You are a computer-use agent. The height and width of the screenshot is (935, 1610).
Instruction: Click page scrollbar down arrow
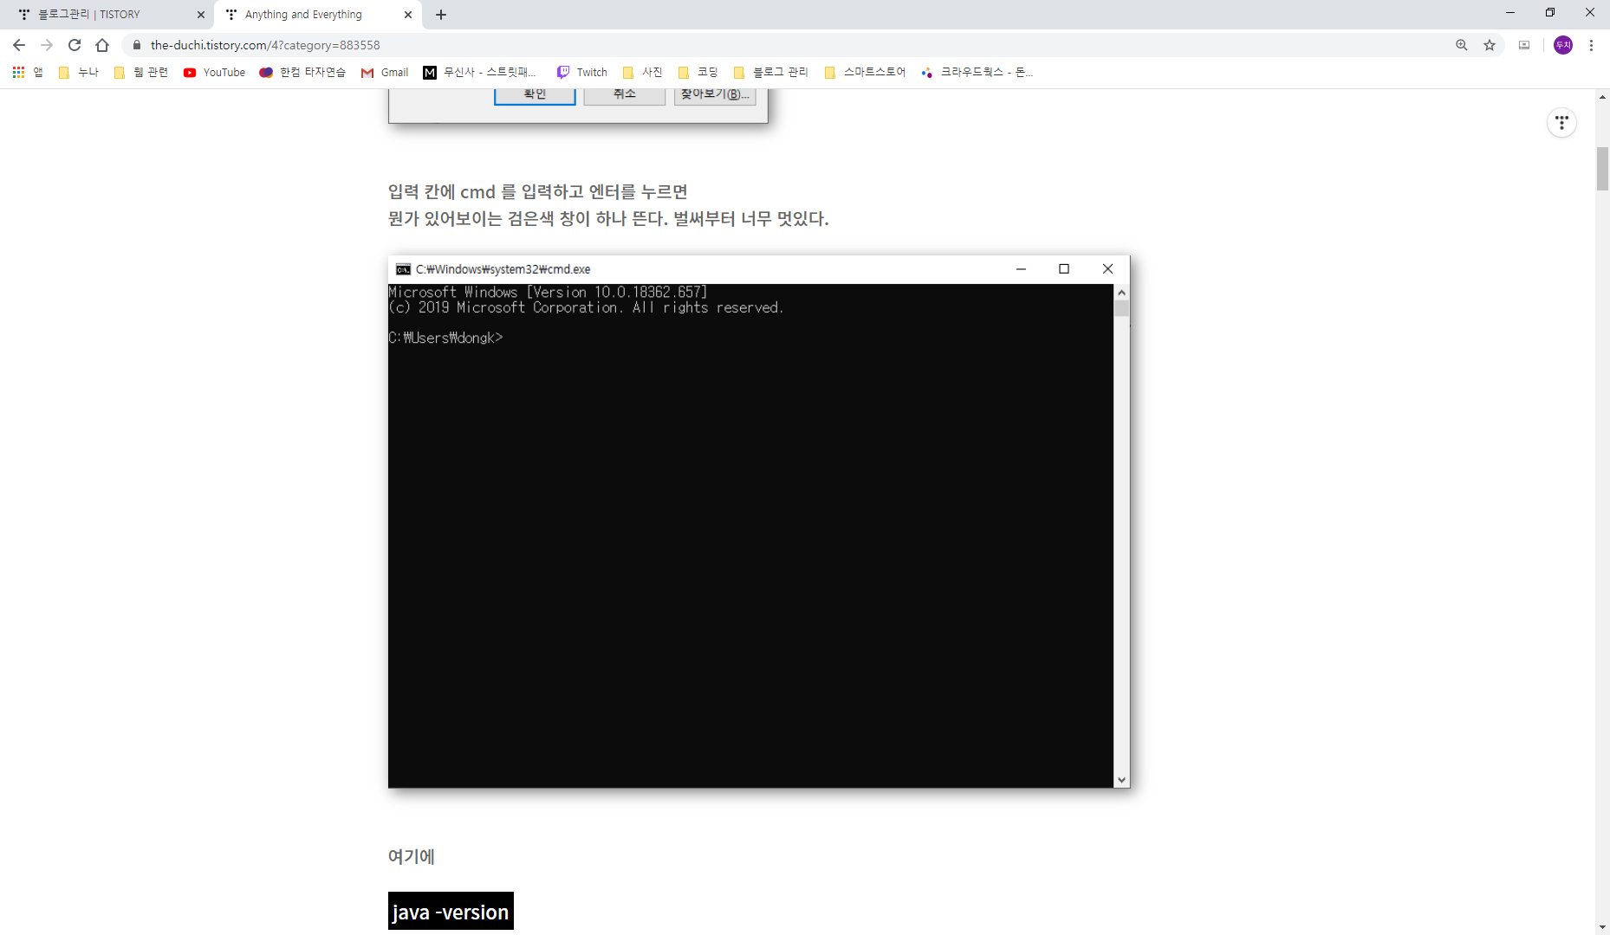click(x=1602, y=927)
